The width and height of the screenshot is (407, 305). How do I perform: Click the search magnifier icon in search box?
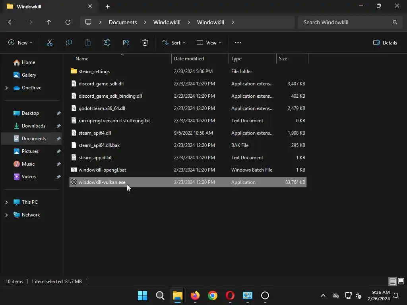coord(395,22)
